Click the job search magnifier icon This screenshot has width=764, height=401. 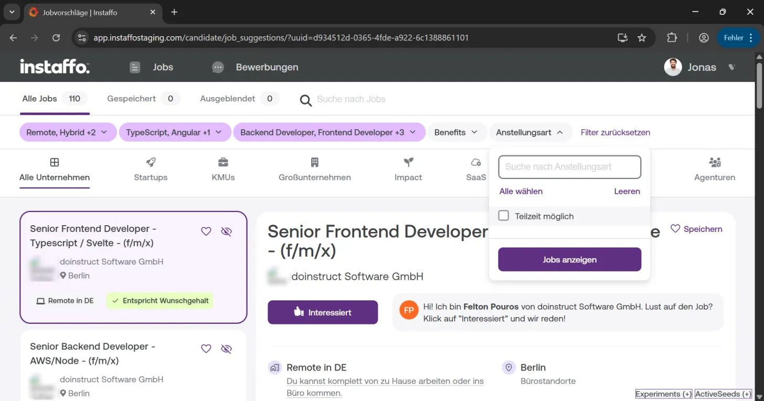tap(305, 100)
